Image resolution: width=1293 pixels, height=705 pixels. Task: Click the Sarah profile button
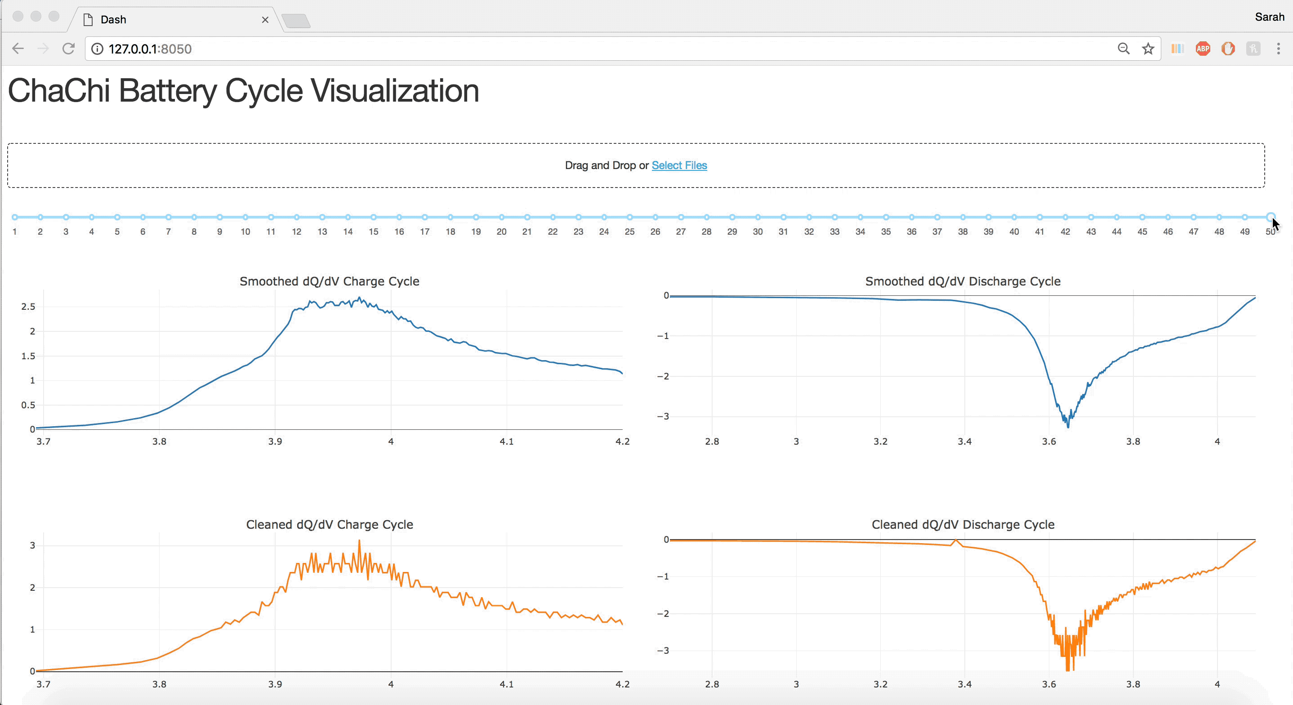(1269, 17)
